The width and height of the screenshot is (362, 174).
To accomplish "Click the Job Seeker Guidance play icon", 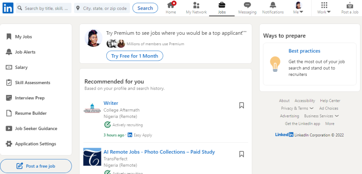I will point(9,129).
